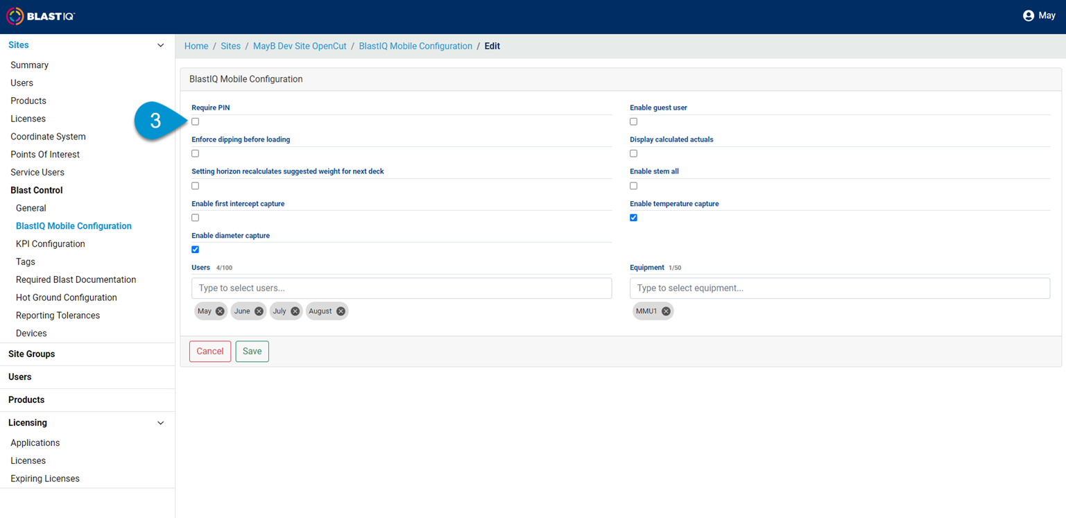Open General under Blast Control

pos(31,208)
